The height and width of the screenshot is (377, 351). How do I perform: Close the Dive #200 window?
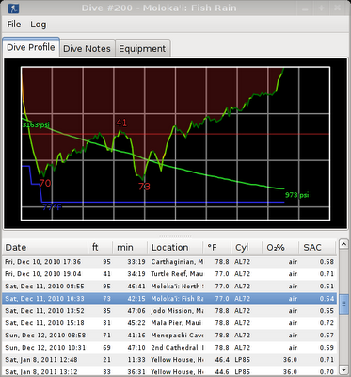(338, 8)
